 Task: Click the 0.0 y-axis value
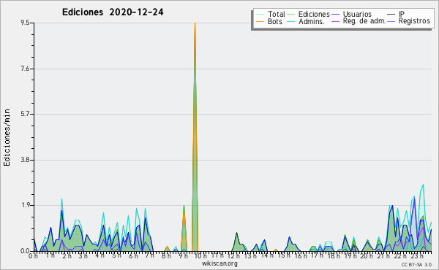25,251
